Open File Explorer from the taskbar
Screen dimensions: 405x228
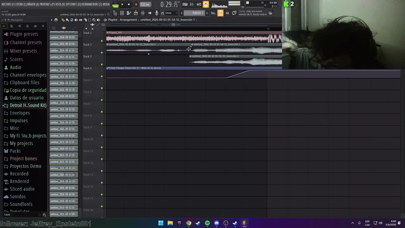click(x=170, y=223)
